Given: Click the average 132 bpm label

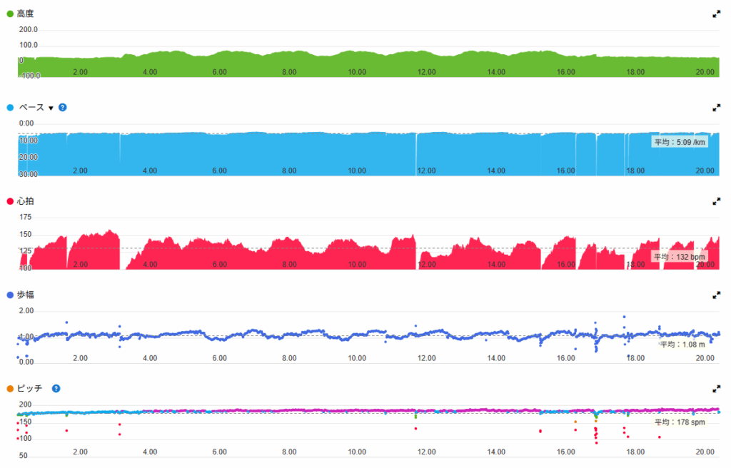Looking at the screenshot, I should tap(679, 257).
